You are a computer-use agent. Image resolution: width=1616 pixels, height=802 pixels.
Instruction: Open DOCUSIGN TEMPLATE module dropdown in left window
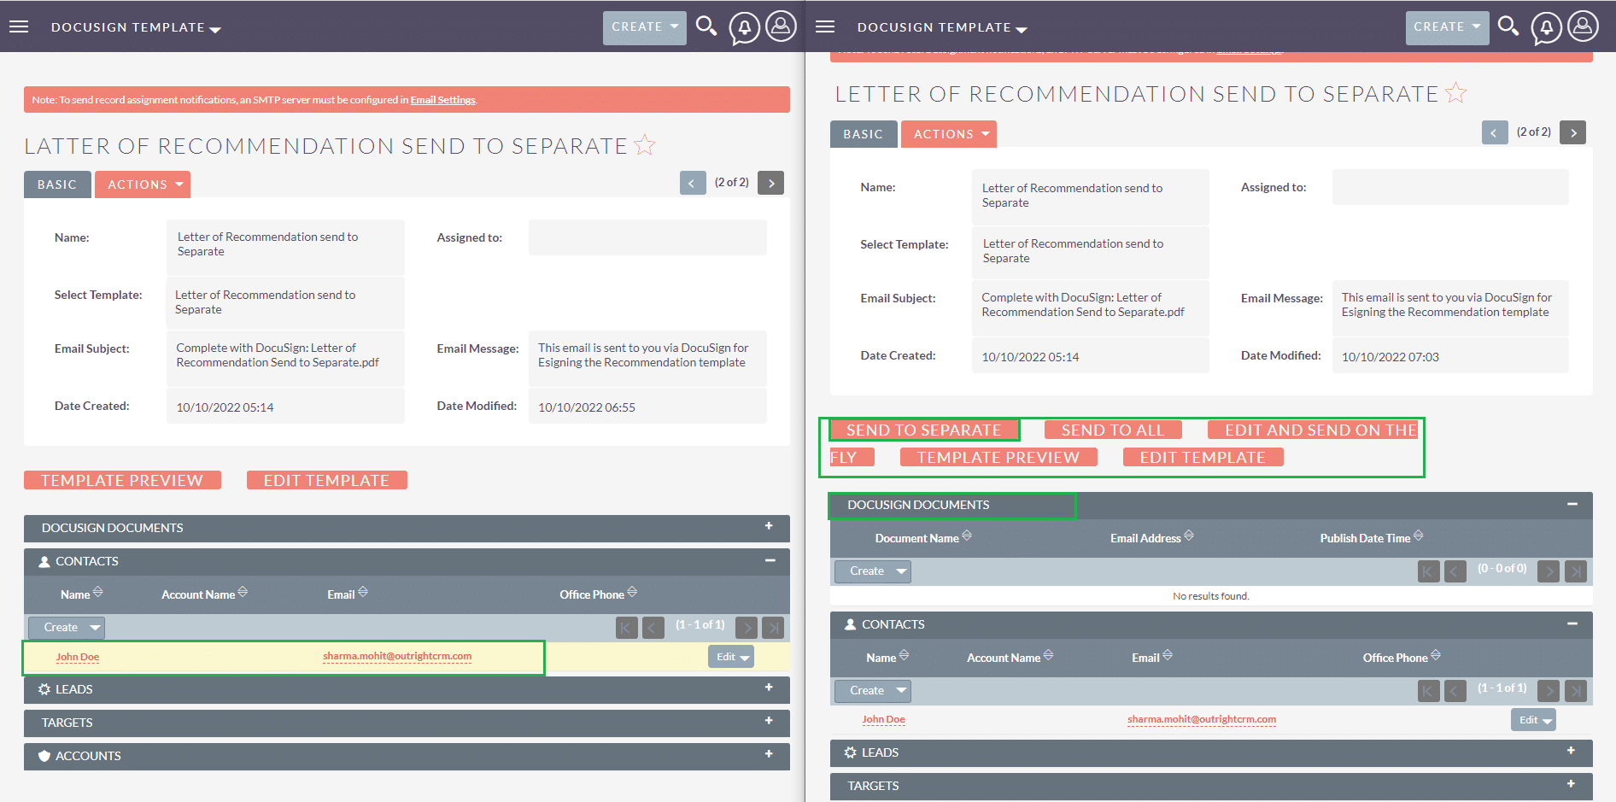(136, 27)
